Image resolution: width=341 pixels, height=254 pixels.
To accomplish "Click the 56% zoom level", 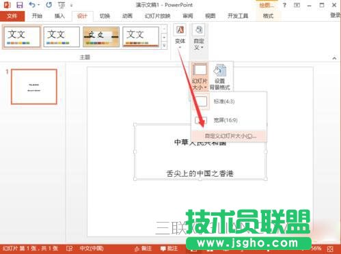I will pyautogui.click(x=316, y=248).
